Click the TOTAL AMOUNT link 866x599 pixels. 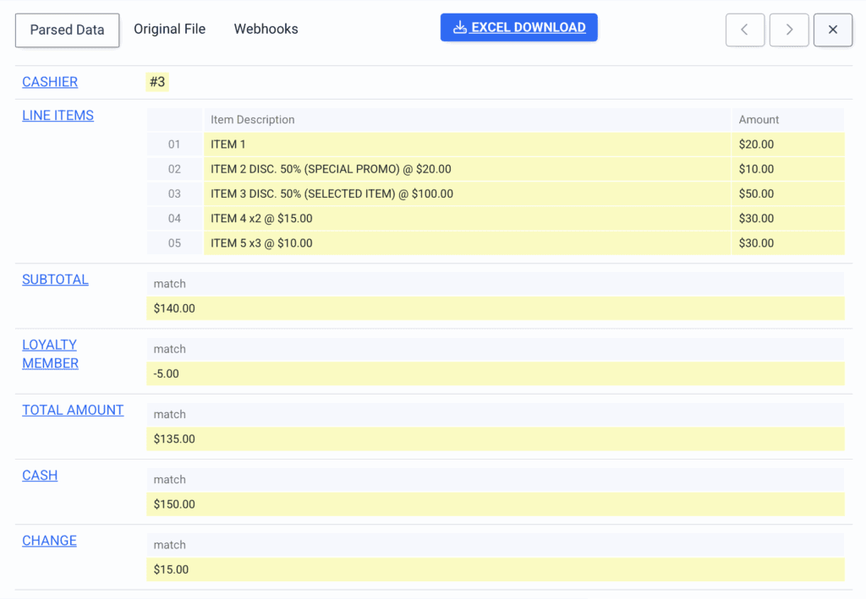point(73,410)
